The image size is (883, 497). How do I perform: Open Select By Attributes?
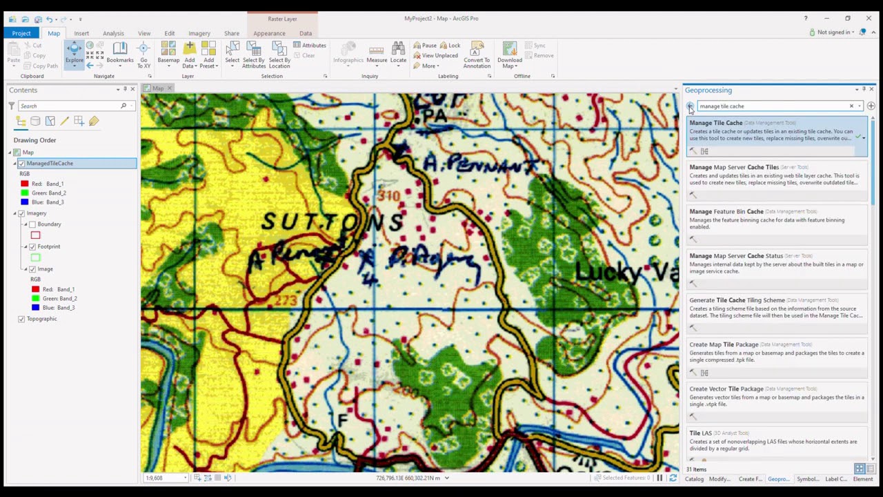pos(254,53)
